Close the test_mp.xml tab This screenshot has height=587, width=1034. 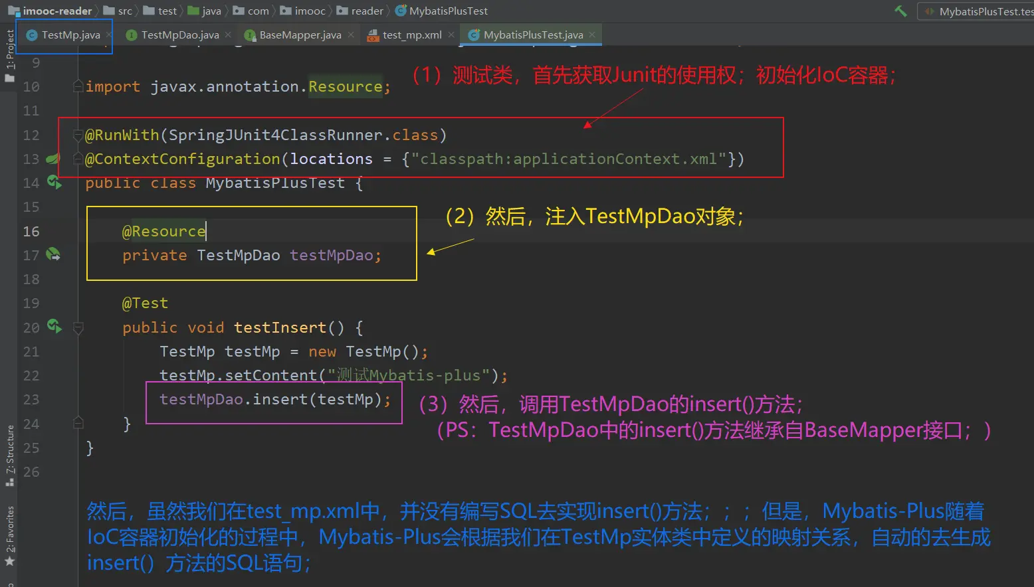coord(451,35)
